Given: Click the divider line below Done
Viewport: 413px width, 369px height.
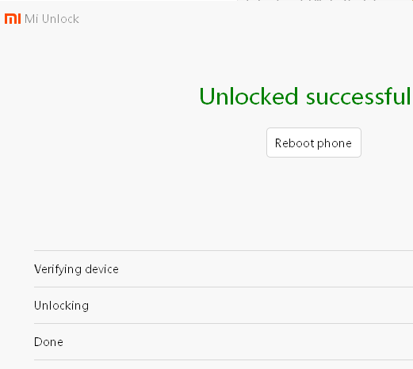Looking at the screenshot, I should (224, 359).
